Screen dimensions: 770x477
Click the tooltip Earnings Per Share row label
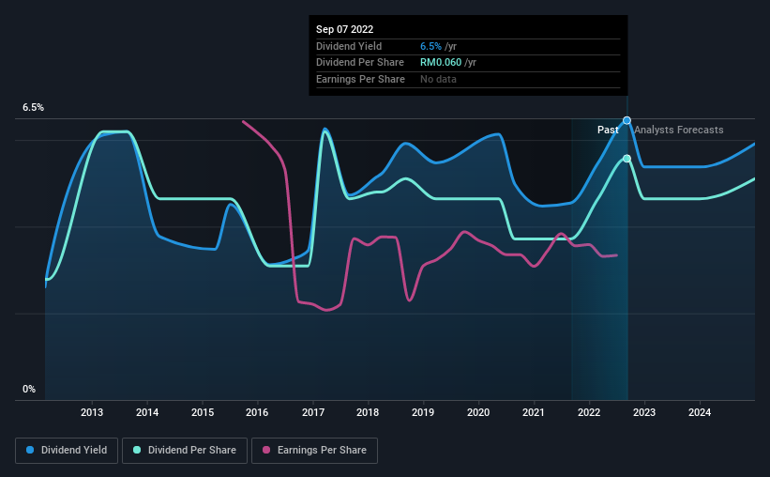tap(360, 79)
